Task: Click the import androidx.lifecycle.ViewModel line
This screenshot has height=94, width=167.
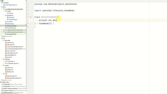Action: tap(55, 10)
